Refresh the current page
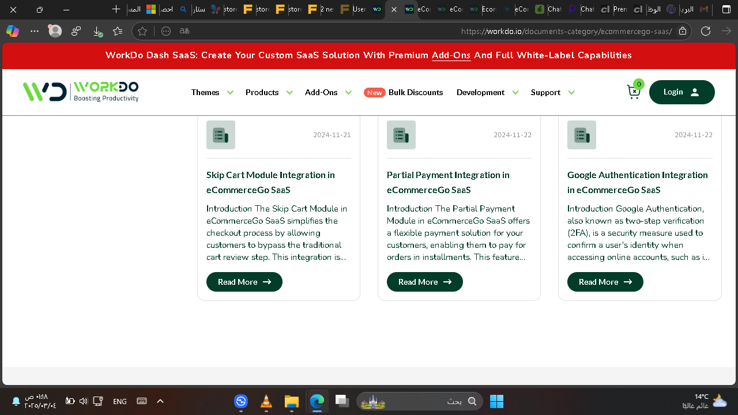Viewport: 738px width, 415px height. (706, 31)
